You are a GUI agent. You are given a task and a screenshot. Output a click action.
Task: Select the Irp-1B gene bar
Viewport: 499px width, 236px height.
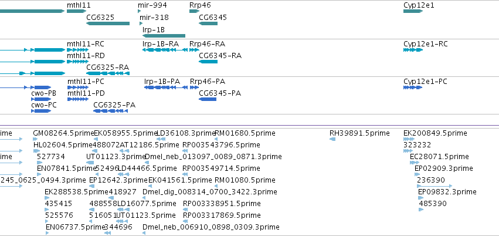[164, 36]
